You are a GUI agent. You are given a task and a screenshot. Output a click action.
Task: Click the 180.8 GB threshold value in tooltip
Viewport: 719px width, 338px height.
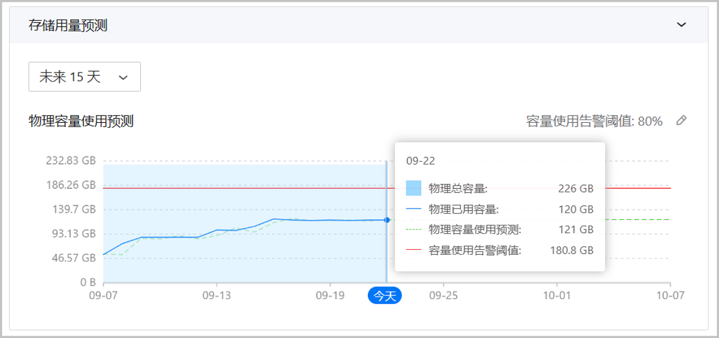(572, 250)
